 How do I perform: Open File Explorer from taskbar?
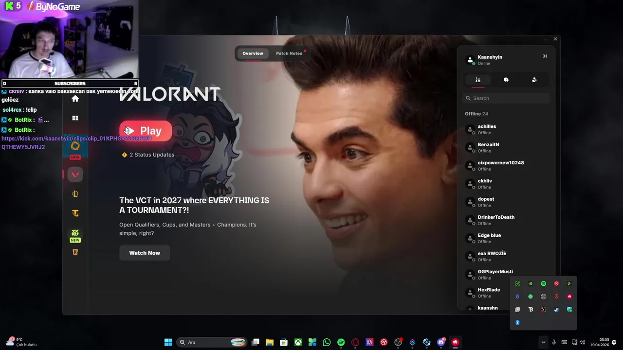[x=270, y=342]
